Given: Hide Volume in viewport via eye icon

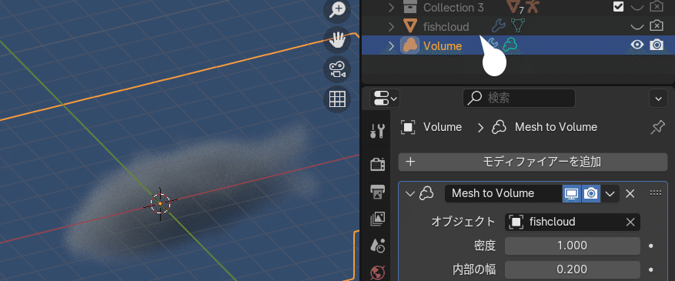Looking at the screenshot, I should pyautogui.click(x=637, y=45).
